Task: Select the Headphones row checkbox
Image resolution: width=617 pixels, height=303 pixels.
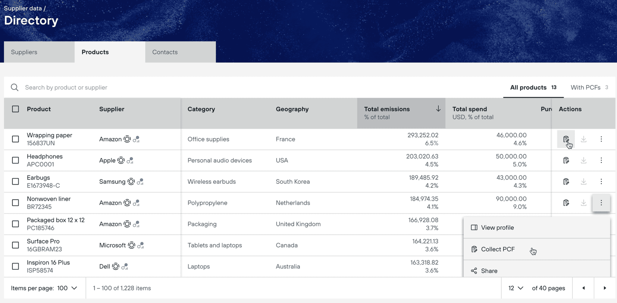Action: (x=15, y=160)
